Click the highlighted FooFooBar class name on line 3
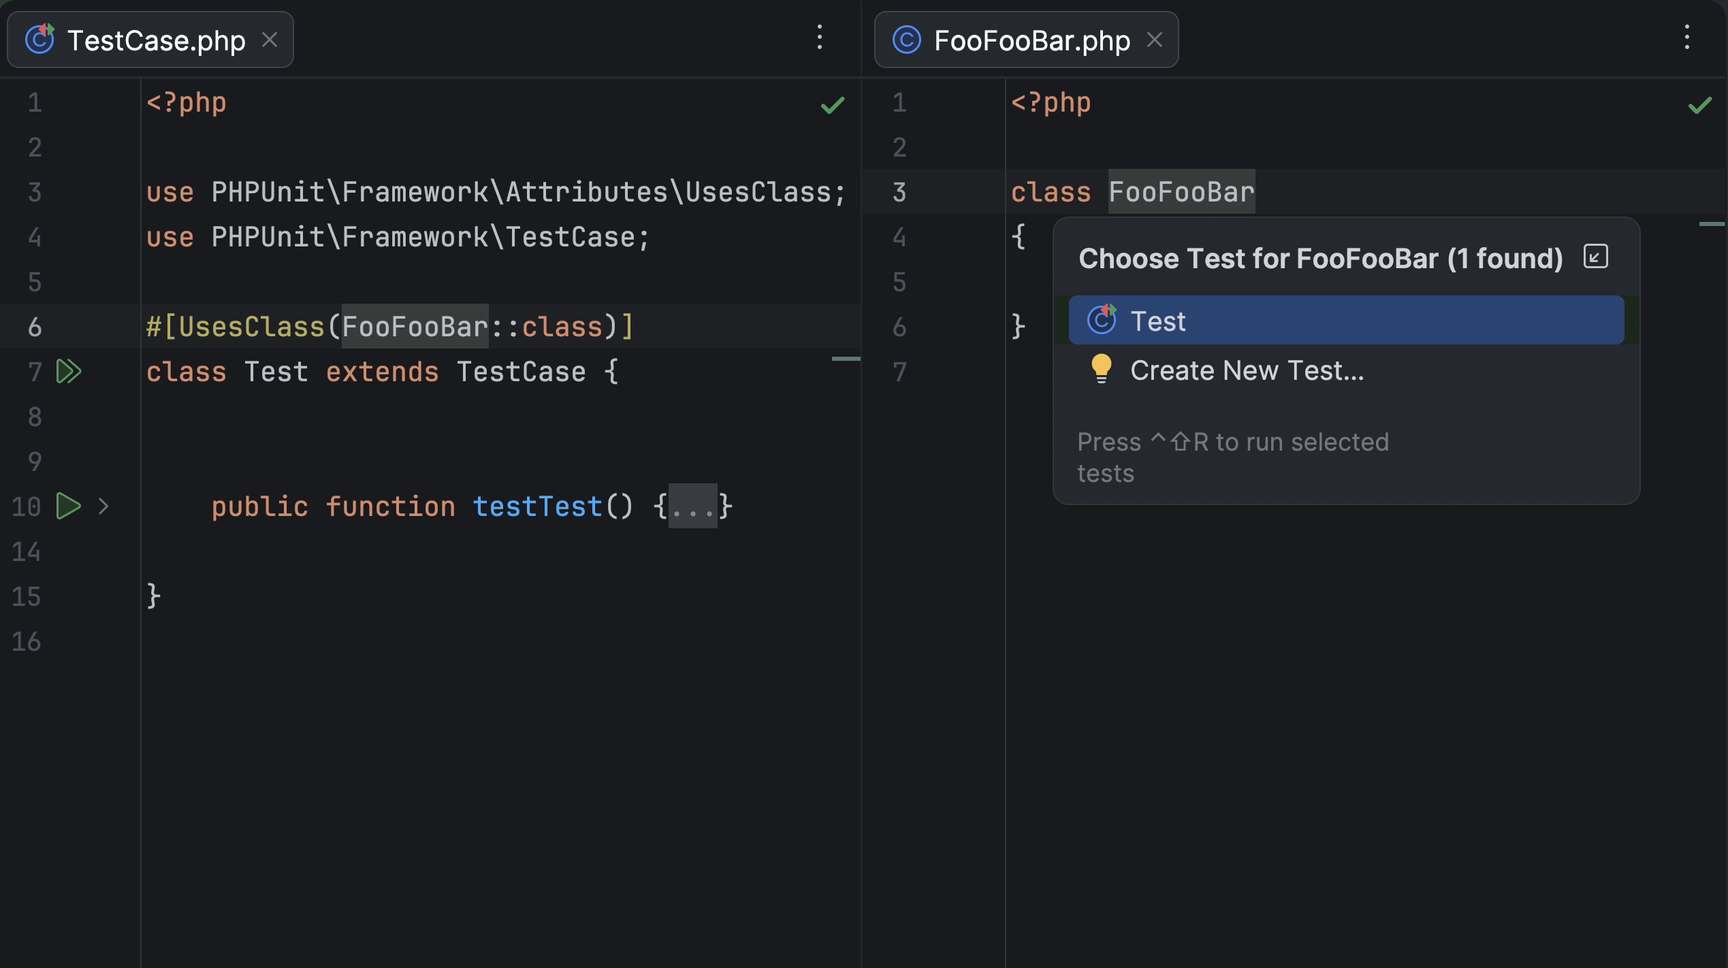Viewport: 1728px width, 968px height. (x=1181, y=192)
